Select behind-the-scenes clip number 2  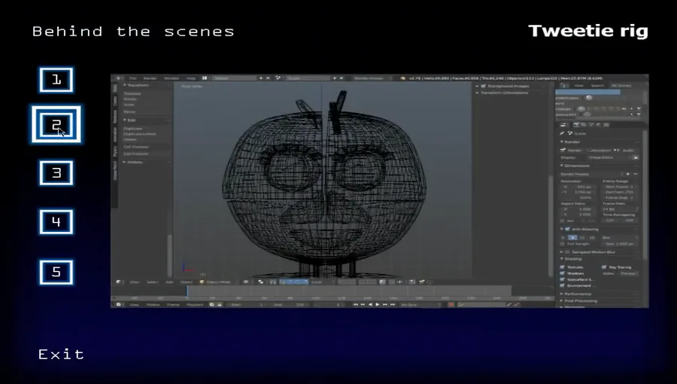[56, 124]
